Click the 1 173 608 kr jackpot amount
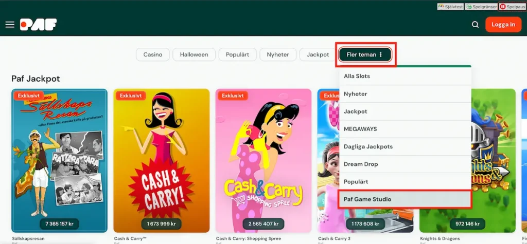 365,224
